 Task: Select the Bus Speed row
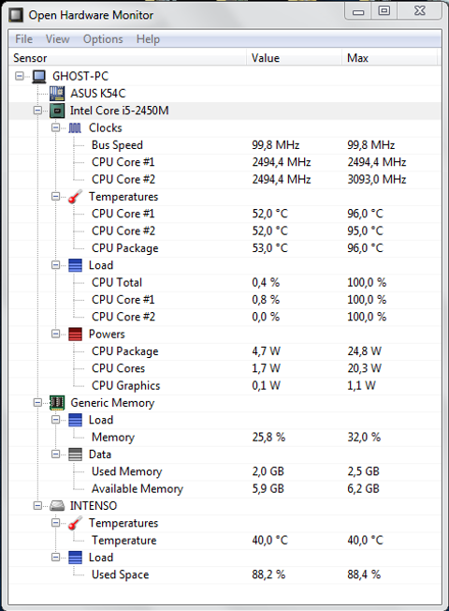click(224, 145)
